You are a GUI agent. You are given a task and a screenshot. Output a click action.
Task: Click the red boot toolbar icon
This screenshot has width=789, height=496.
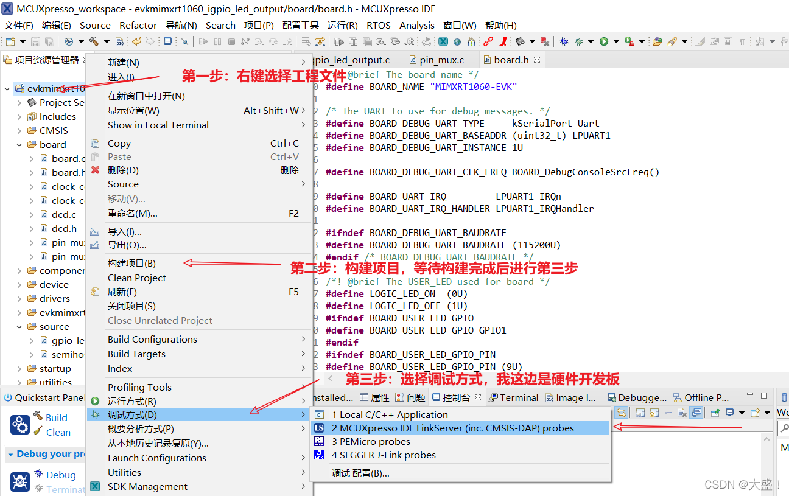point(502,41)
